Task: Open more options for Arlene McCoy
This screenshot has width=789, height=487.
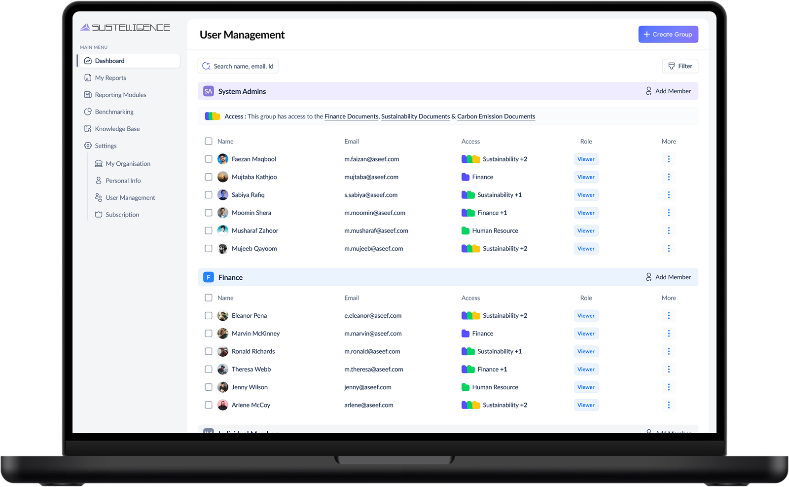Action: (x=669, y=405)
